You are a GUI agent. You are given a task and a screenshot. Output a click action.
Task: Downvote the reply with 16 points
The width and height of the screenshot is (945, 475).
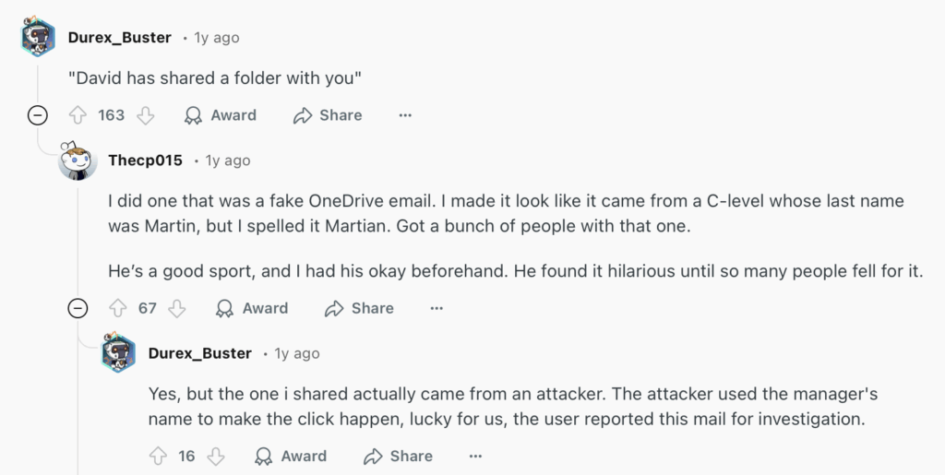216,456
